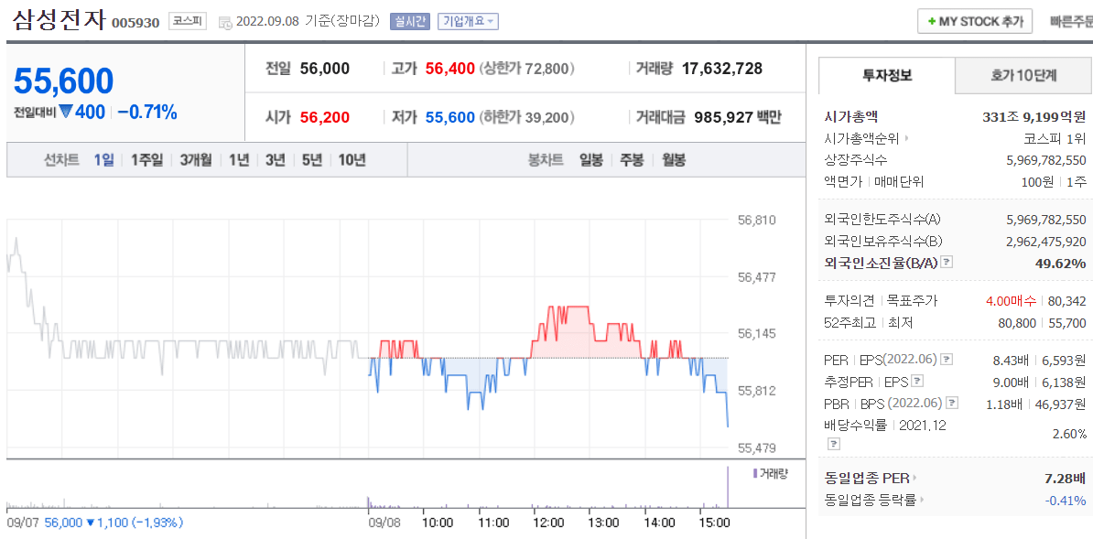Image resolution: width=1093 pixels, height=539 pixels.
Task: Click the 4.00매수 investment opinion
Action: click(1012, 301)
